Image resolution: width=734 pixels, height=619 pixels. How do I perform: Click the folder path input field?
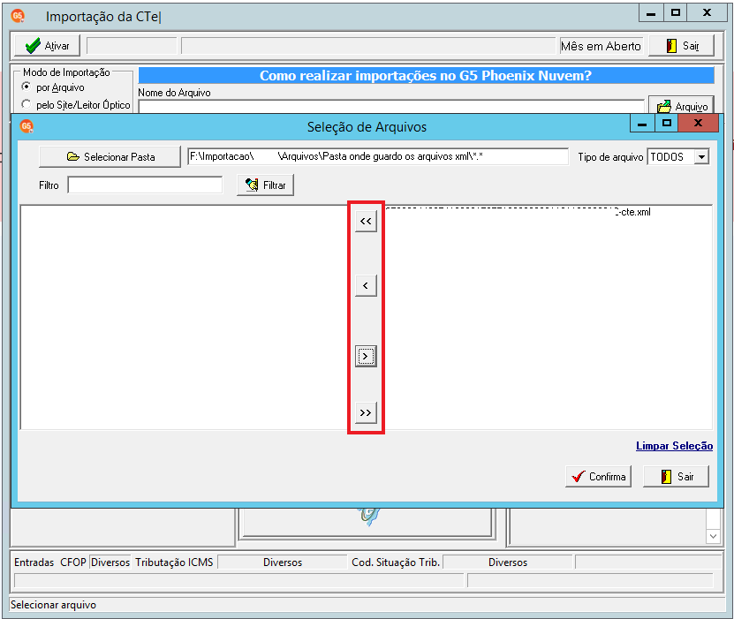pyautogui.click(x=378, y=156)
